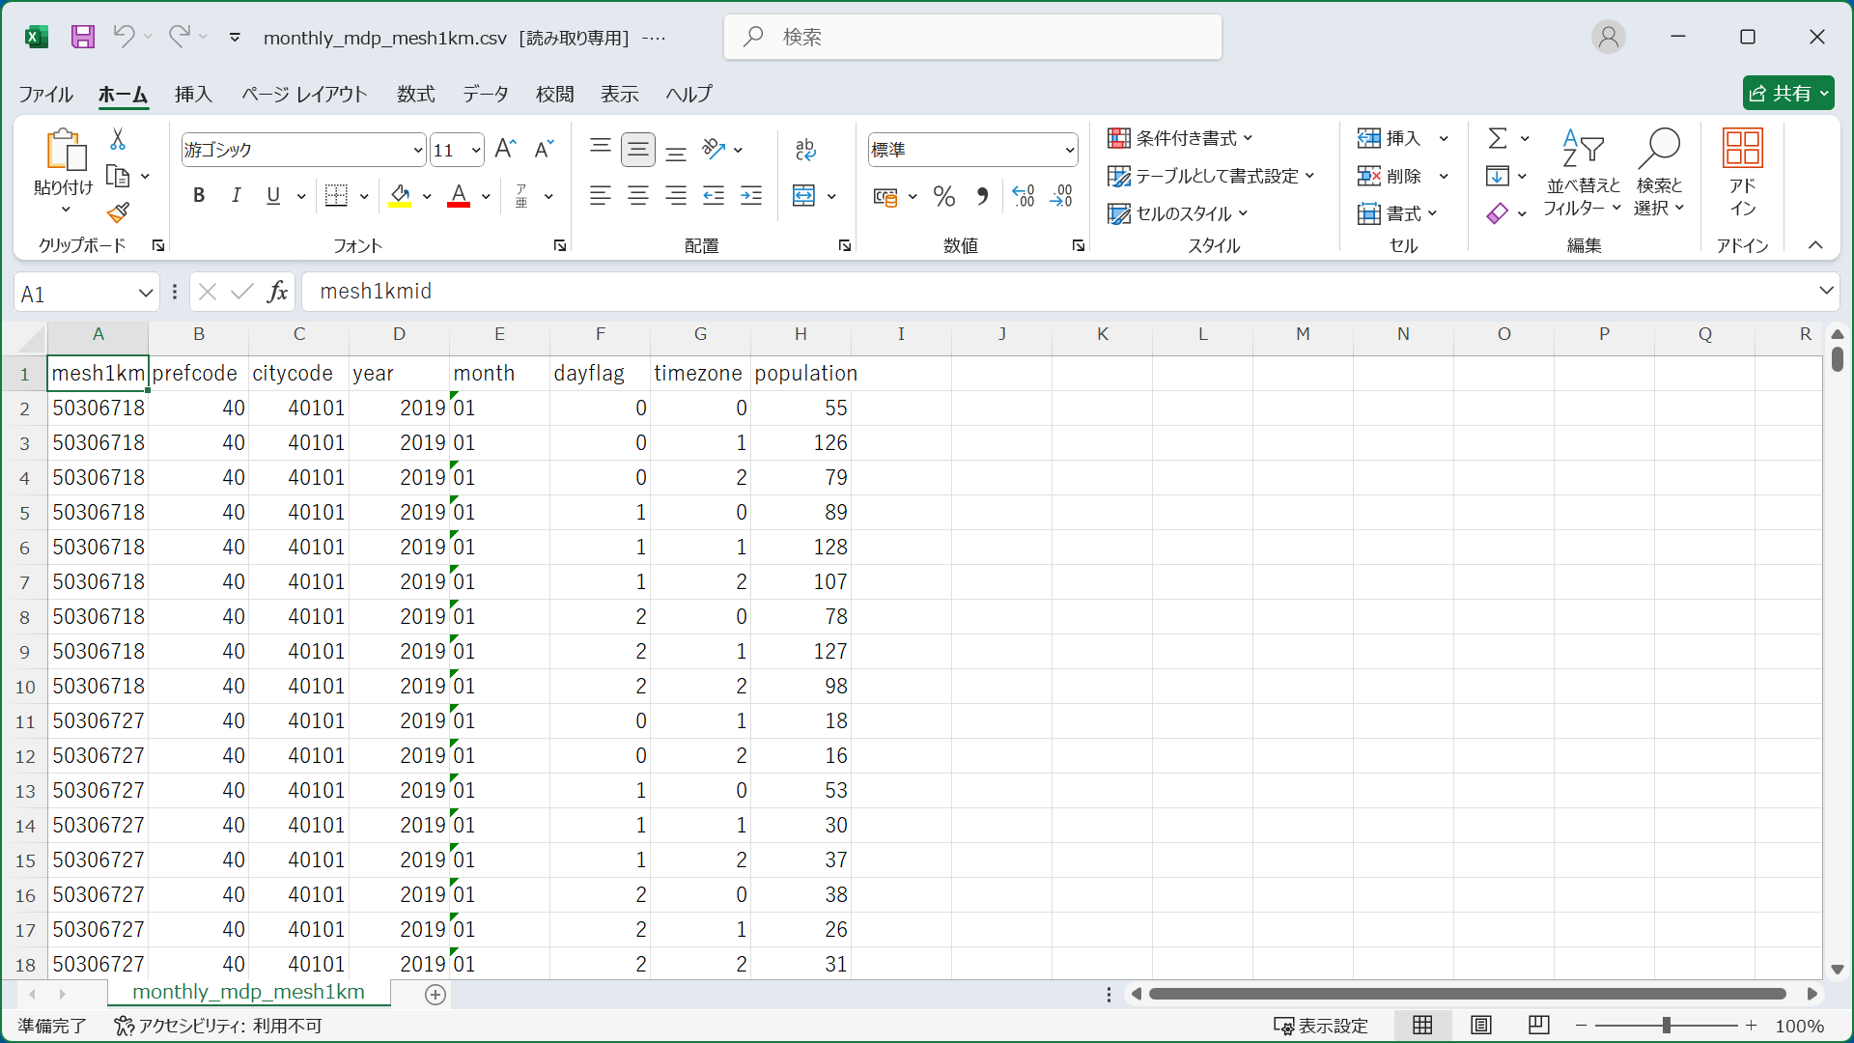The image size is (1854, 1043).
Task: Click the Wrap Text icon
Action: click(805, 149)
